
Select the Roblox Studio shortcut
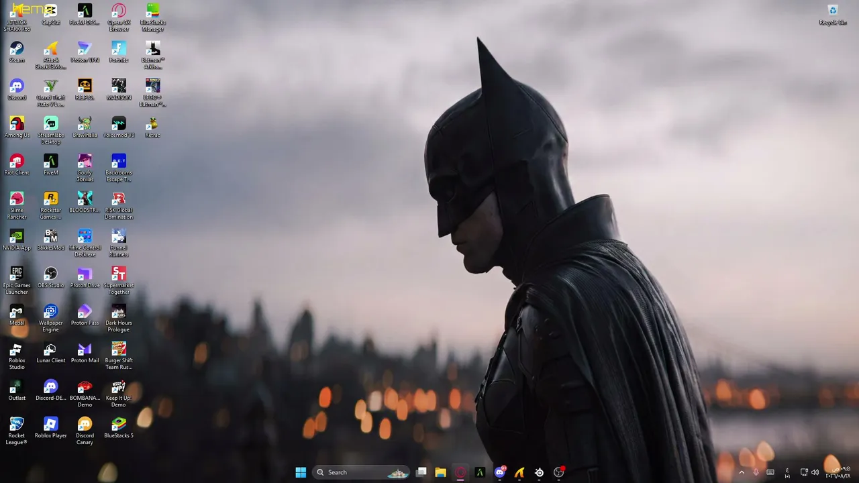click(17, 356)
